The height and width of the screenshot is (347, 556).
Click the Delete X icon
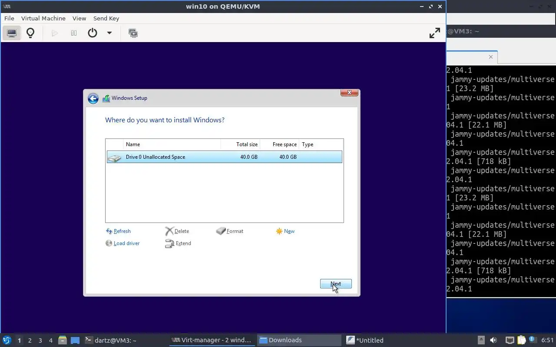[169, 231]
